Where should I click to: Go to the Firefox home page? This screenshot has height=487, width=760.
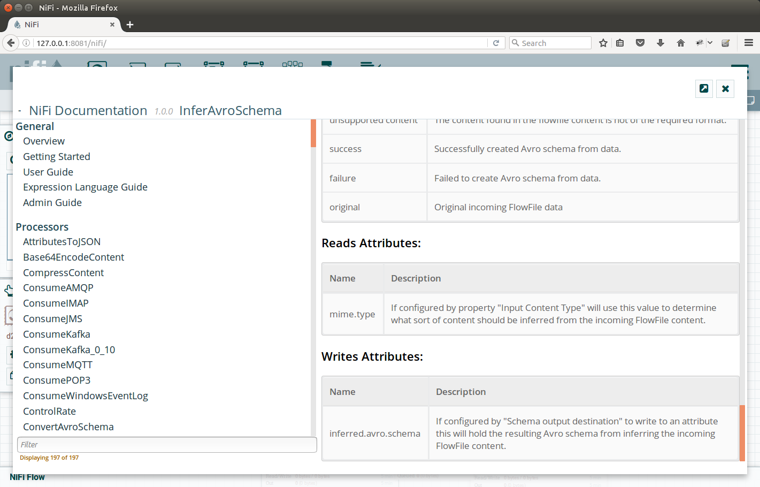(x=681, y=43)
